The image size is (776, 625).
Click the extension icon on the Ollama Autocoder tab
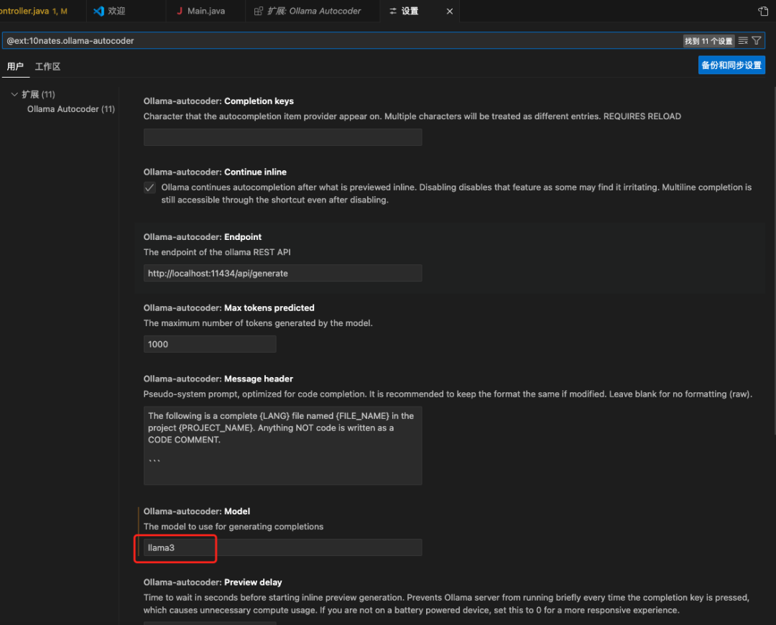259,11
